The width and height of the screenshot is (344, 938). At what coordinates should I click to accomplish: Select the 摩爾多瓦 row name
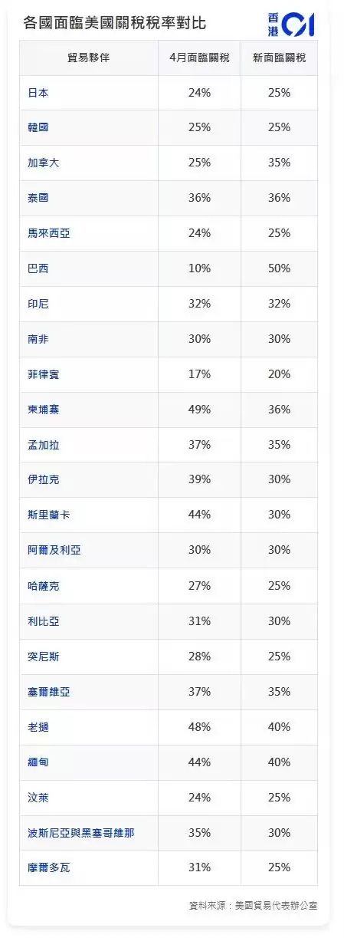48,867
